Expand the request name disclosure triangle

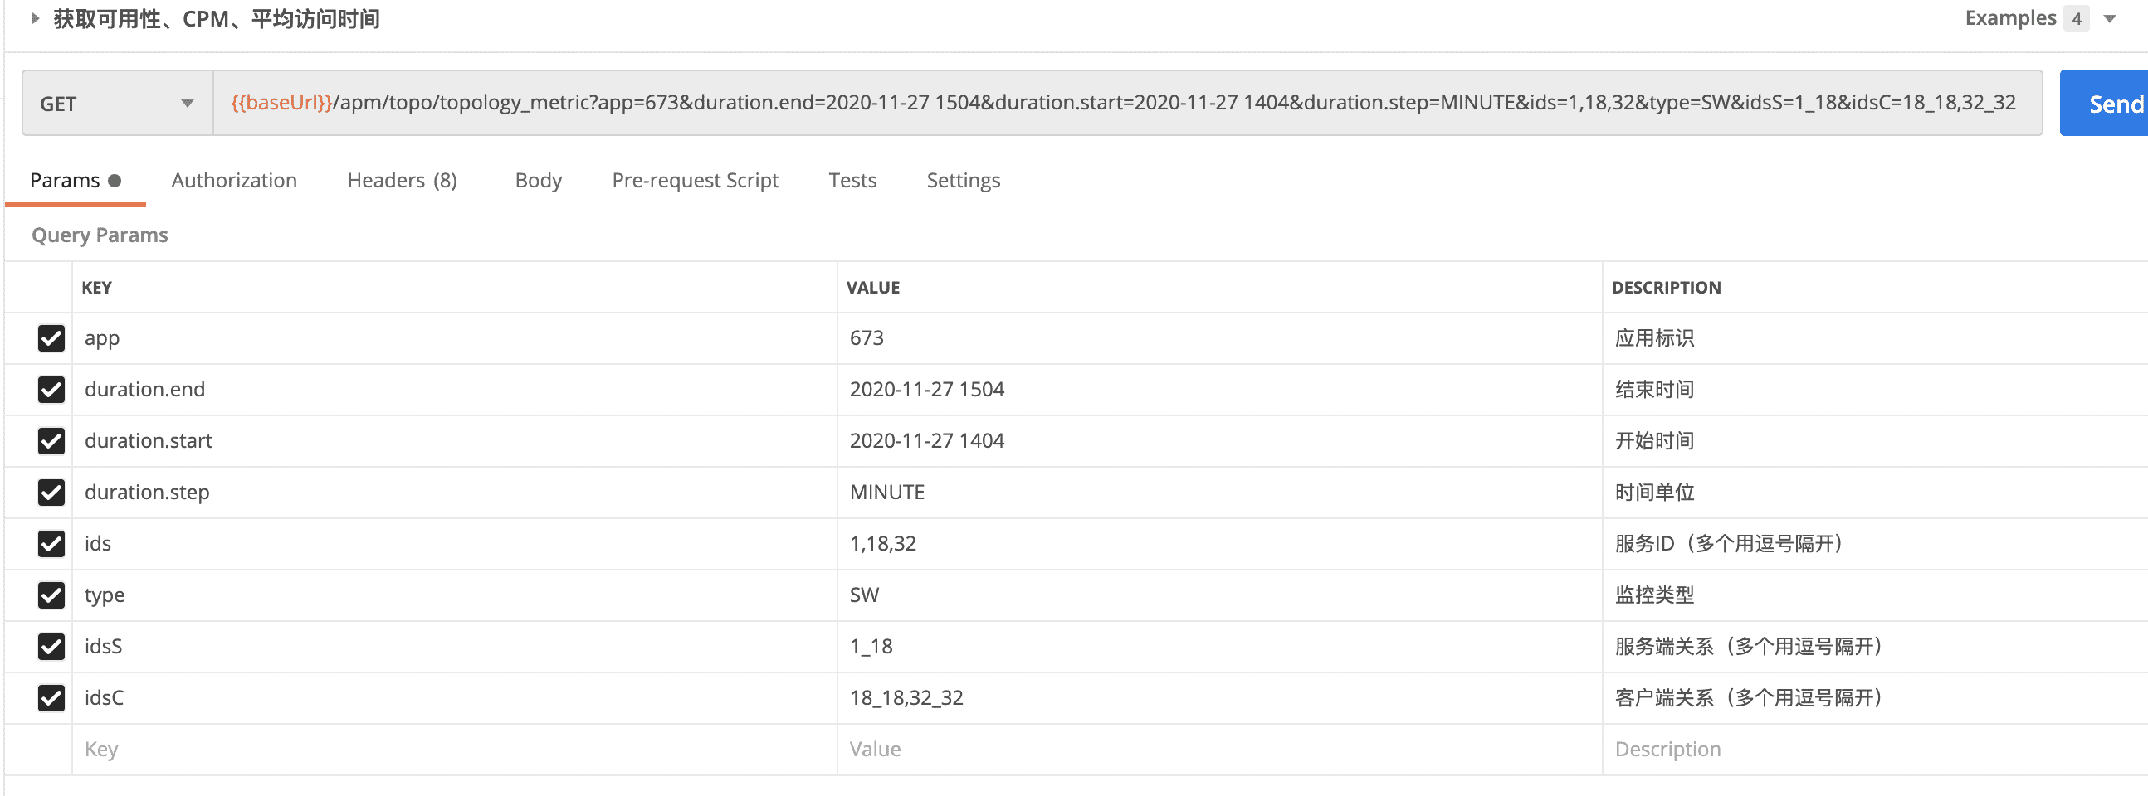point(34,18)
